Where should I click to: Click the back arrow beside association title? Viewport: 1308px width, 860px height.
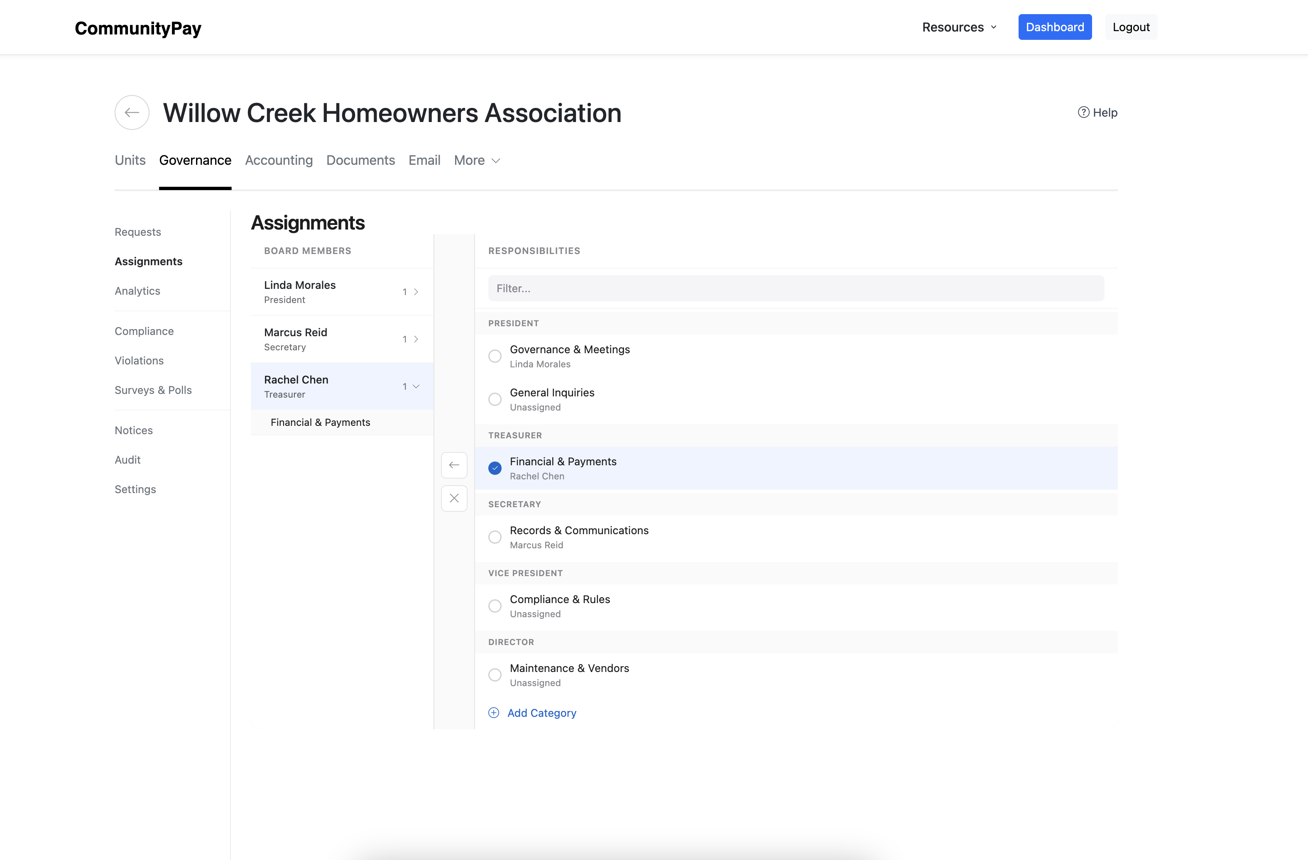pos(132,112)
